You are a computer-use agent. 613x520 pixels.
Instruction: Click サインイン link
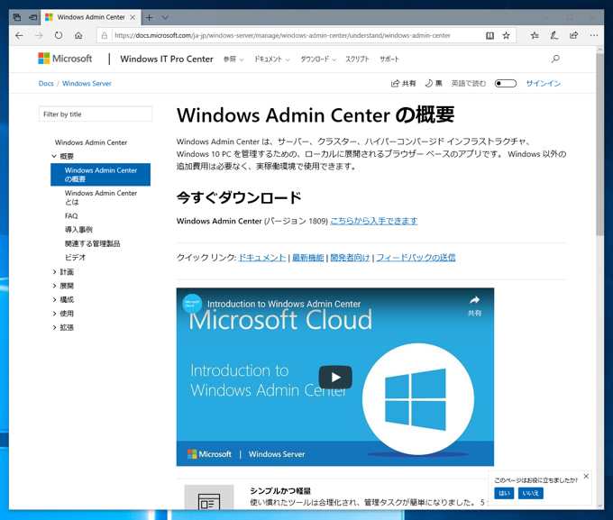point(543,83)
